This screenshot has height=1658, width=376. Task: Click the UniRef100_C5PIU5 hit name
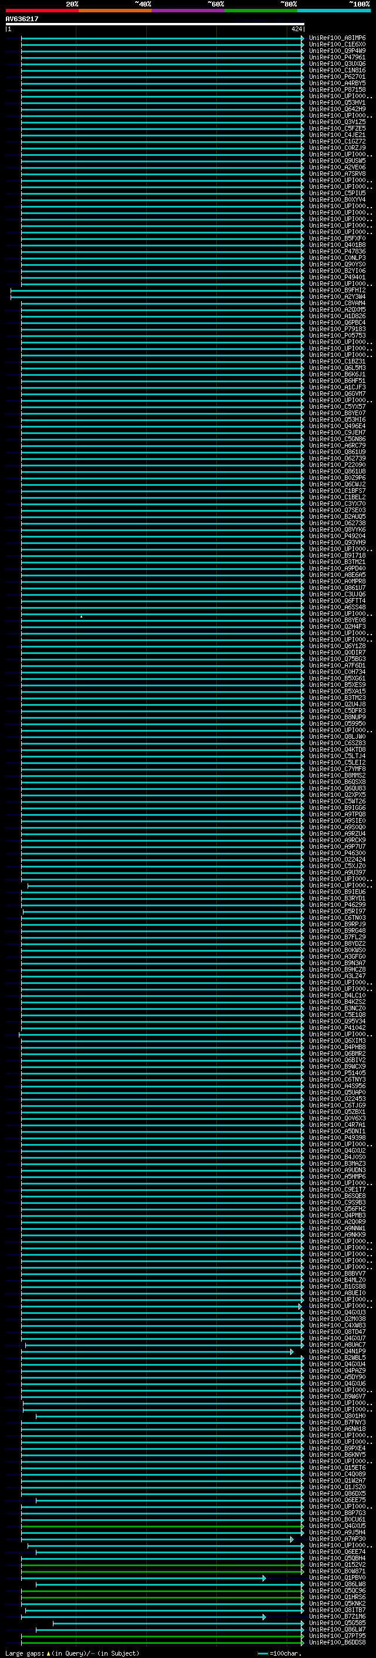337,193
